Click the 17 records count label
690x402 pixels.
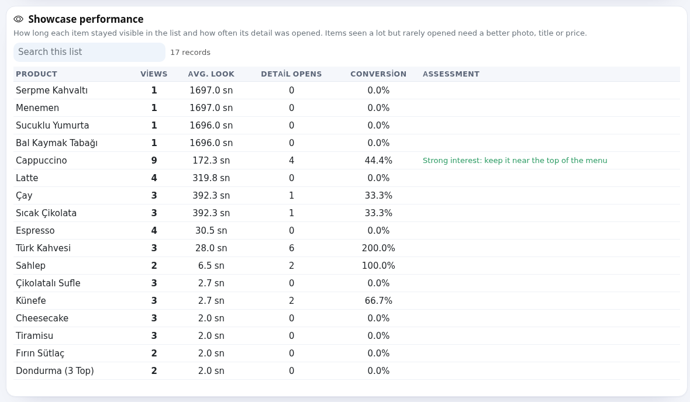190,53
